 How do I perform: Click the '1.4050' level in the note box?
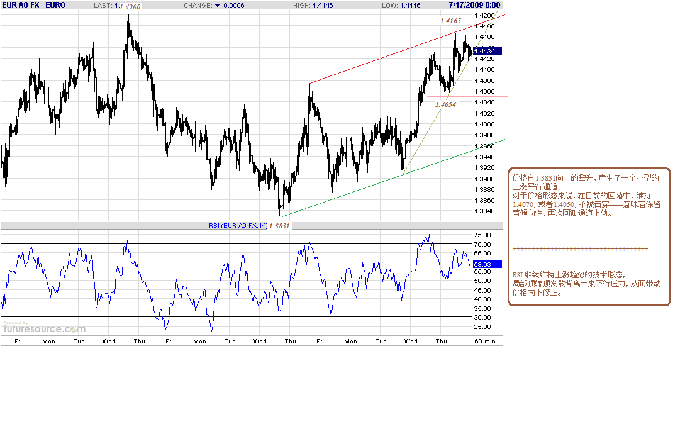tap(564, 204)
